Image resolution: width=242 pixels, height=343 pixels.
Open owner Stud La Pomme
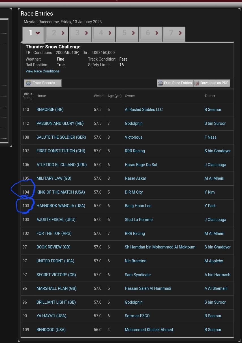(x=139, y=220)
